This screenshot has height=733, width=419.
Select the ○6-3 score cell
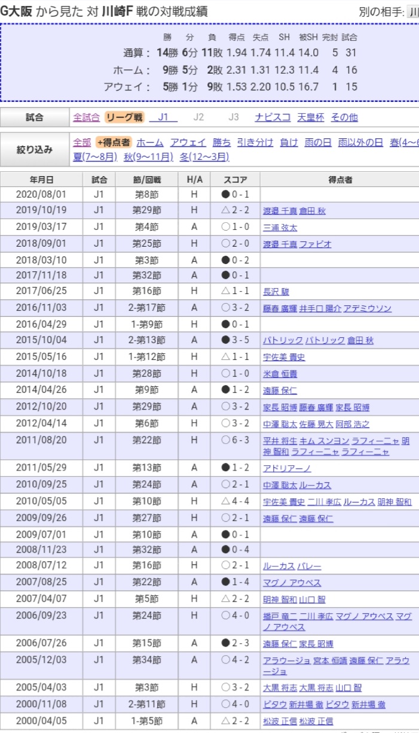pyautogui.click(x=235, y=446)
